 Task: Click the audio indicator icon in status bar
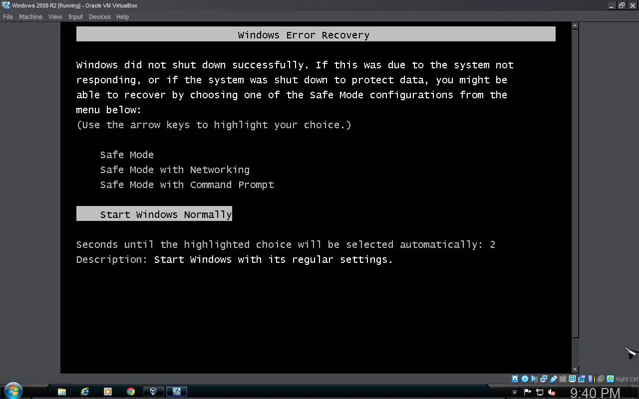[535, 379]
